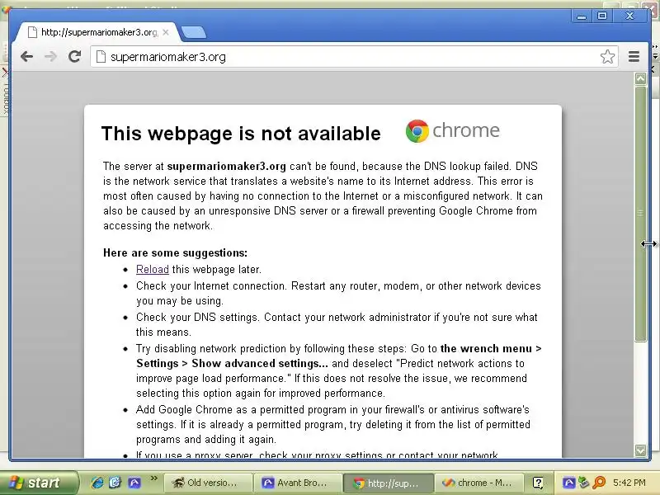Close the supermariomaker3.org tab

click(x=166, y=32)
